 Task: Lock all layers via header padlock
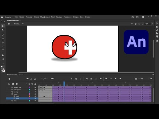click(35, 84)
